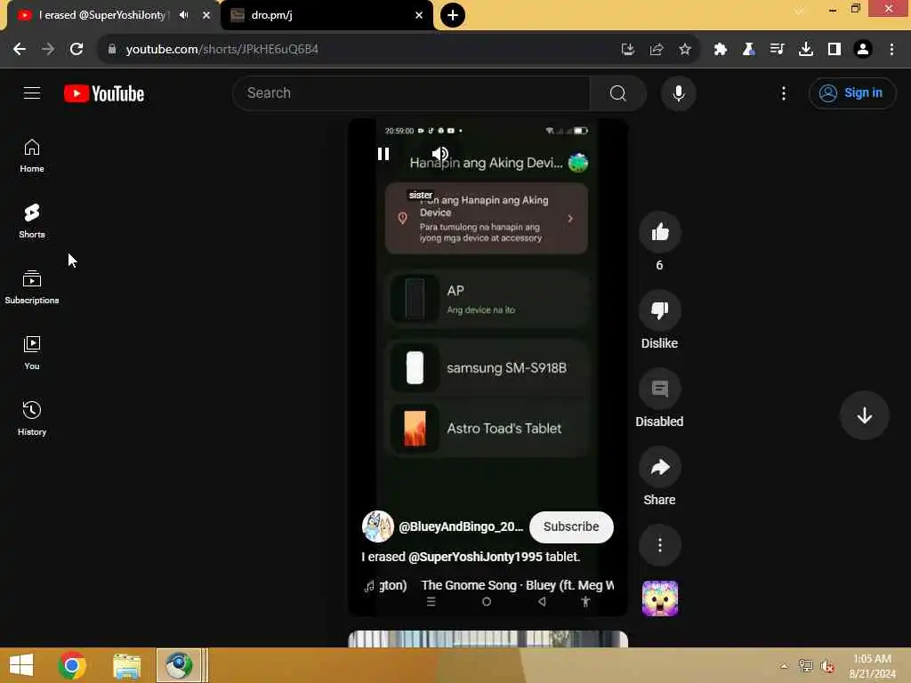
Task: Open Home in the sidebar
Action: coord(32,156)
